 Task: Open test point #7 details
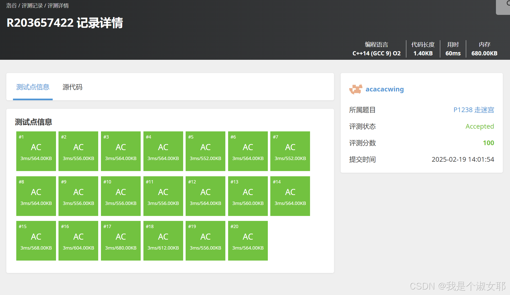pyautogui.click(x=290, y=151)
